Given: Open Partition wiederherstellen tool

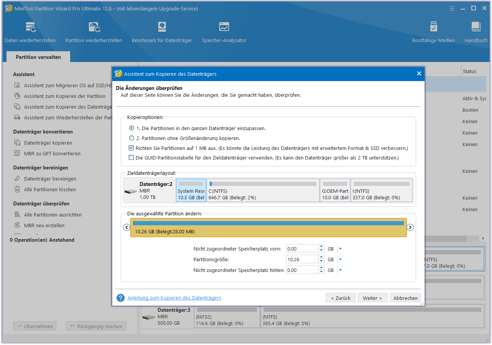Looking at the screenshot, I should 93,32.
